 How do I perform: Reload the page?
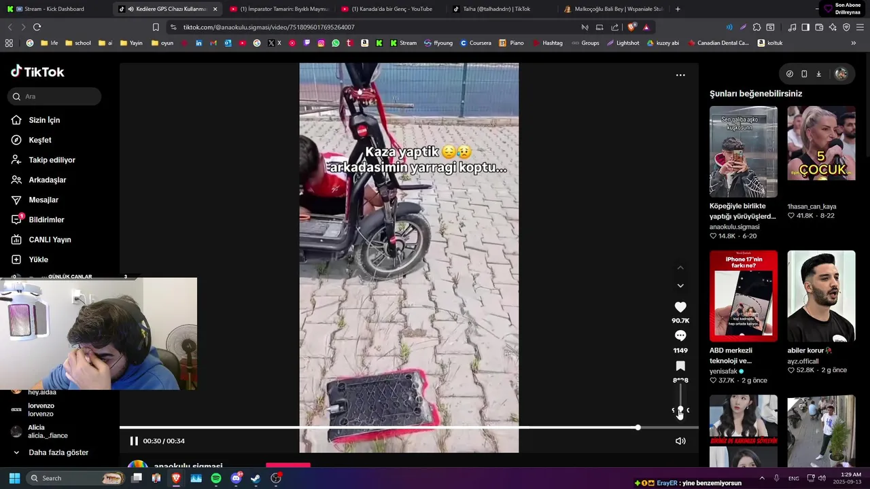coord(37,27)
